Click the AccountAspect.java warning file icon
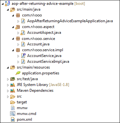Viewport: 120px width, 123px height. (23, 33)
